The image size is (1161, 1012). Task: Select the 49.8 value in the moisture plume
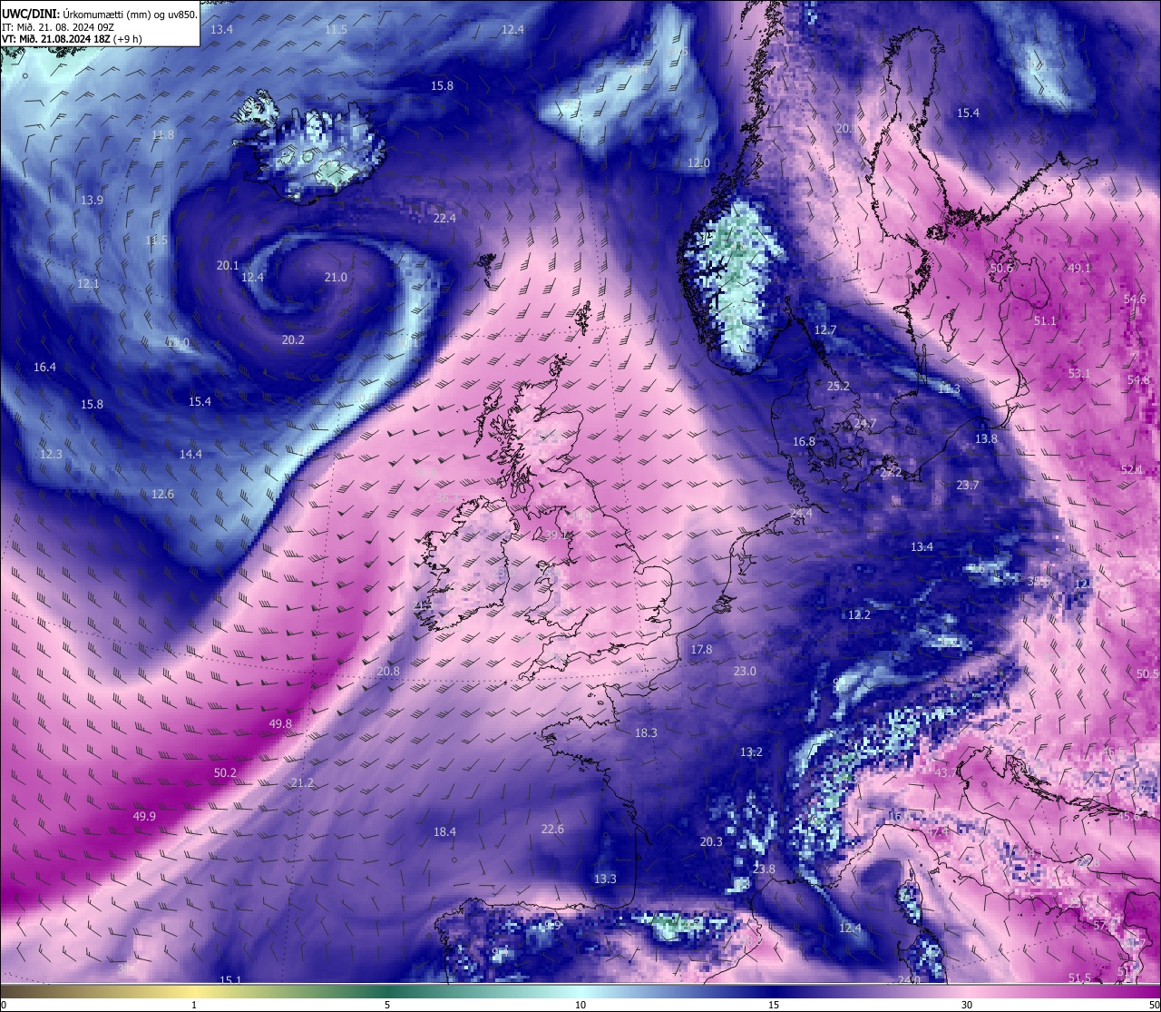tap(281, 723)
